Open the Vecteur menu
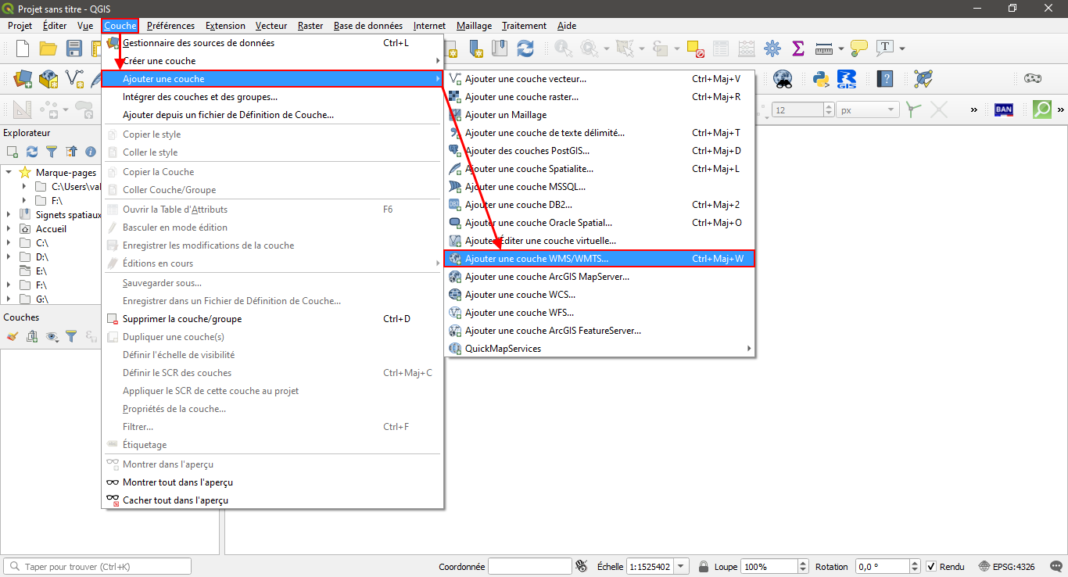This screenshot has height=577, width=1068. 271,26
